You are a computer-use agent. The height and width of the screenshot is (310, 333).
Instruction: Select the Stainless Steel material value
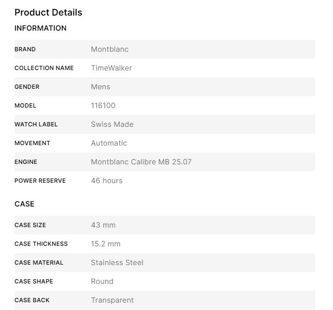tap(117, 263)
